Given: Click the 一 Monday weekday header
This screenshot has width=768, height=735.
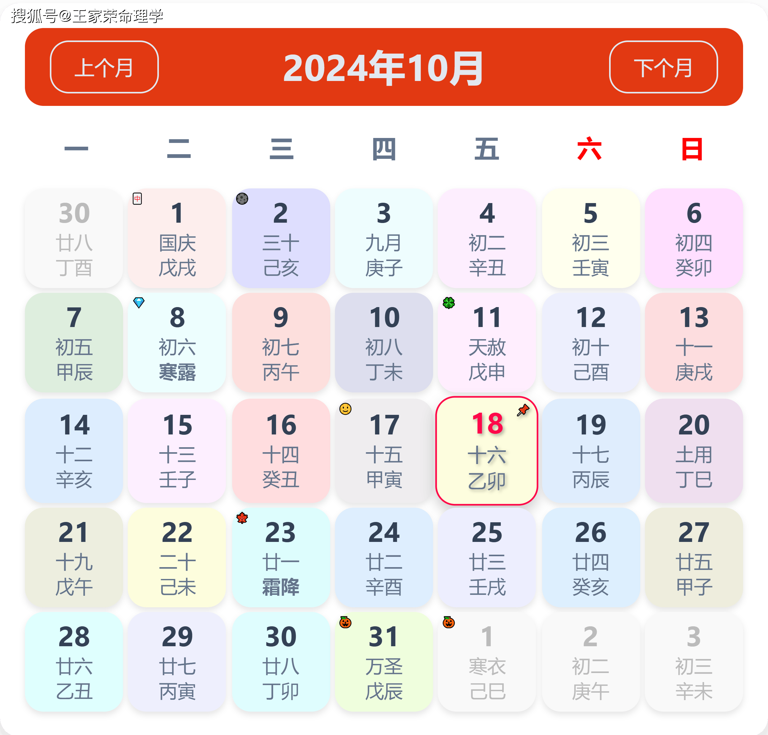Looking at the screenshot, I should click(76, 149).
